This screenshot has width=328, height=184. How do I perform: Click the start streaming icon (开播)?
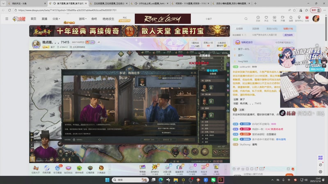point(282,18)
